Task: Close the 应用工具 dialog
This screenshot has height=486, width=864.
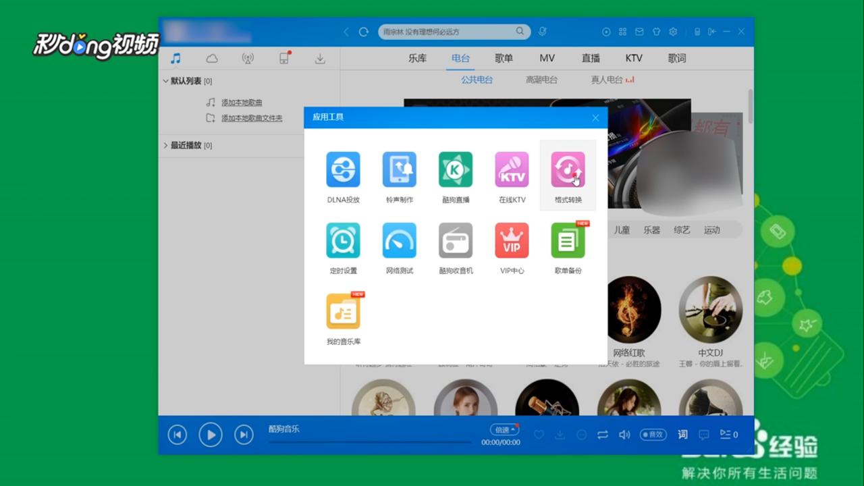Action: (x=595, y=117)
